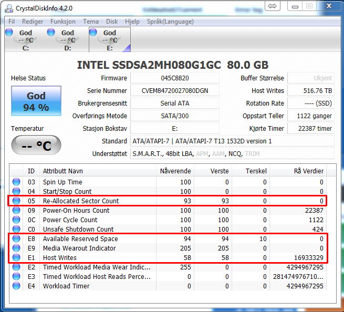
Task: Click the Host Writes 516.76 TB field
Action: pyautogui.click(x=311, y=91)
